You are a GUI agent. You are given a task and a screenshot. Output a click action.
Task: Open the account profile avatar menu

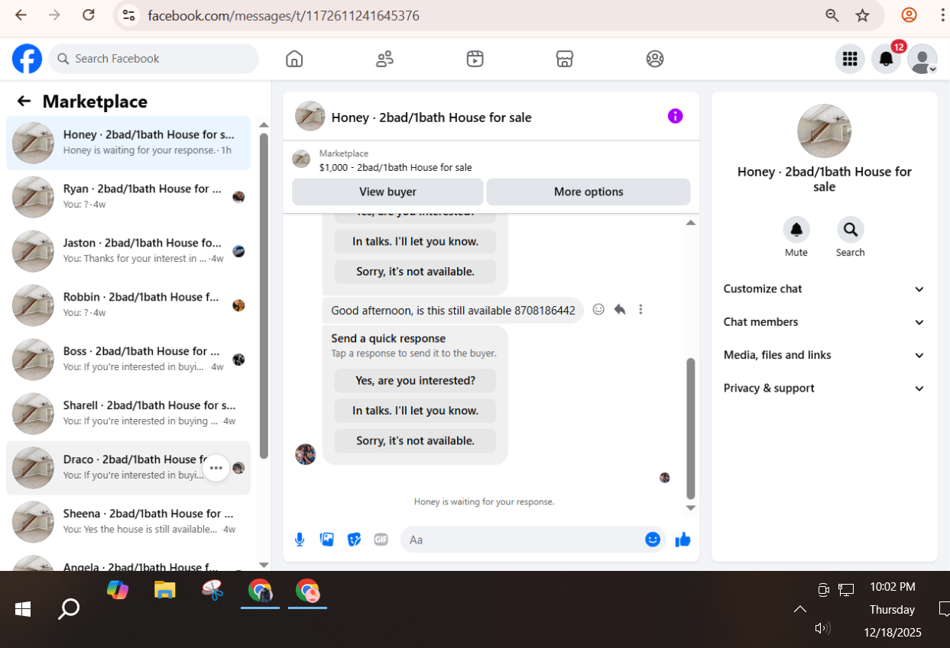click(922, 59)
